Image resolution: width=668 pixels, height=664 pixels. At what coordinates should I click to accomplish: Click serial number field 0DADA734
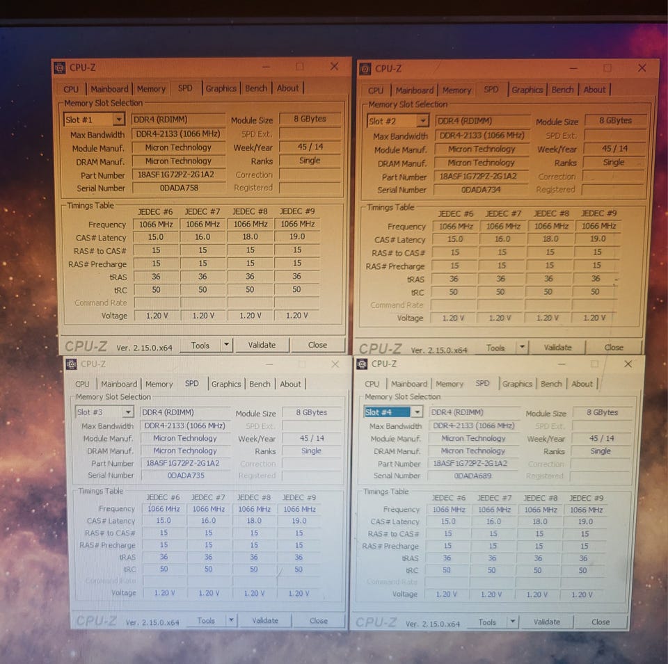(x=481, y=190)
